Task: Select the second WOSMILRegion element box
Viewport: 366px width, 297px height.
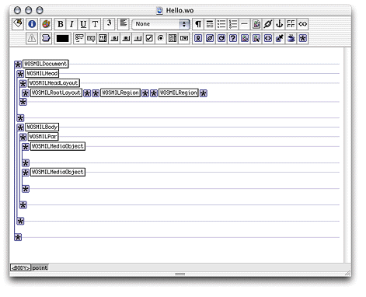Action: click(179, 93)
